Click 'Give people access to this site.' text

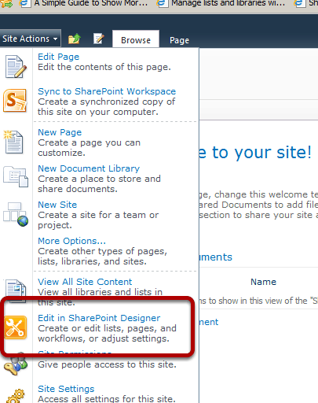pos(107,364)
